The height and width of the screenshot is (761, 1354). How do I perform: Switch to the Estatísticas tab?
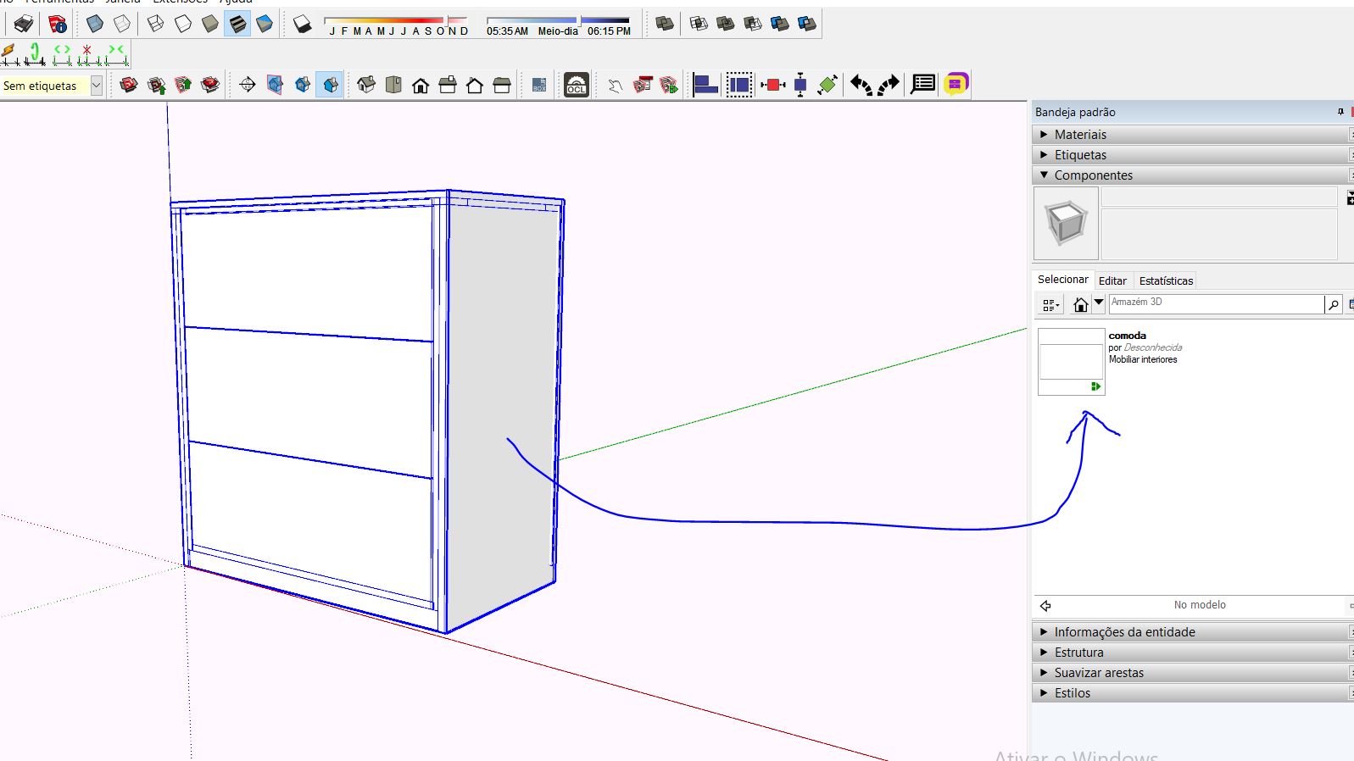1166,281
